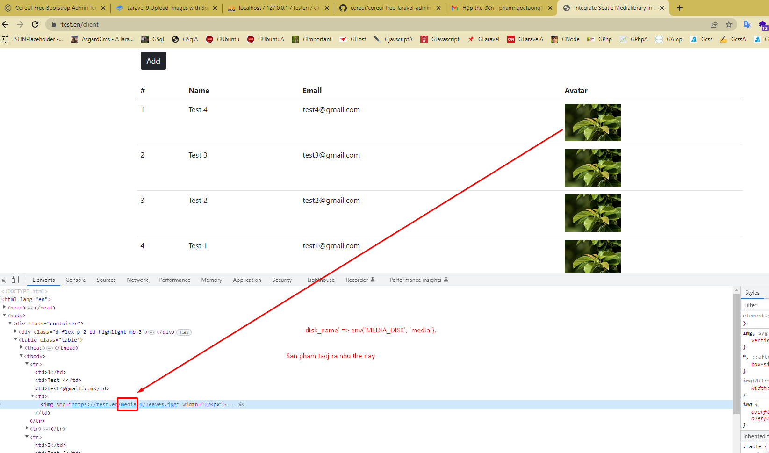Open a new browser tab
Viewport: 769px width, 453px height.
point(680,8)
